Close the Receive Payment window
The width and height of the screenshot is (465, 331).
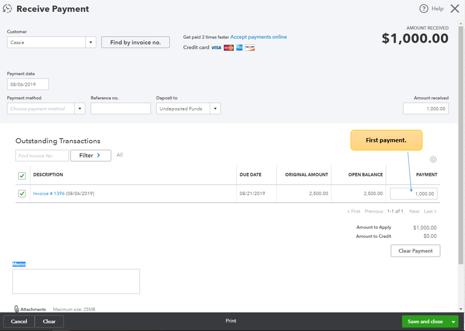455,9
